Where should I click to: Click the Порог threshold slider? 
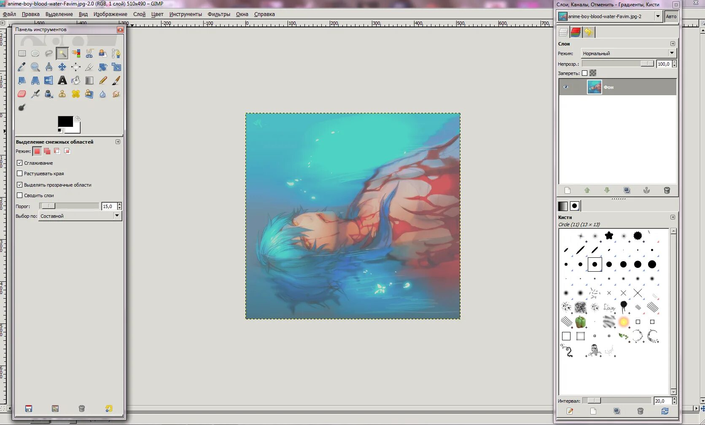click(x=69, y=206)
